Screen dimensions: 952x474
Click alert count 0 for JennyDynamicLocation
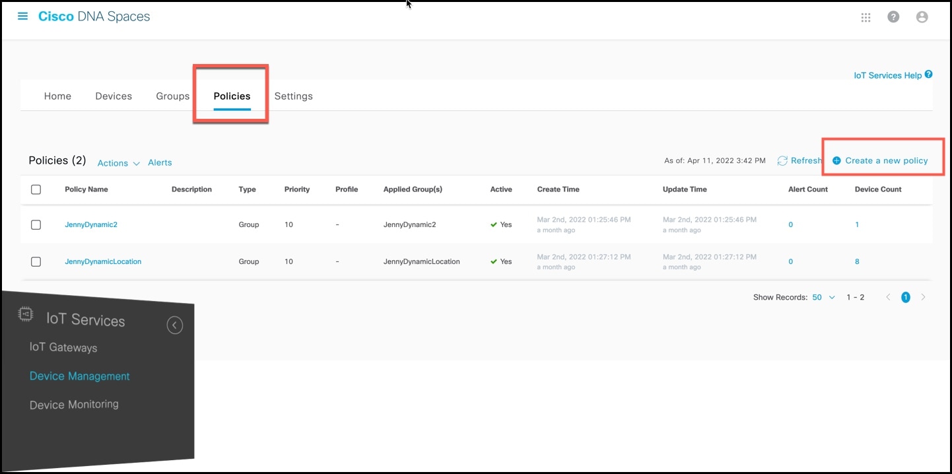tap(791, 261)
